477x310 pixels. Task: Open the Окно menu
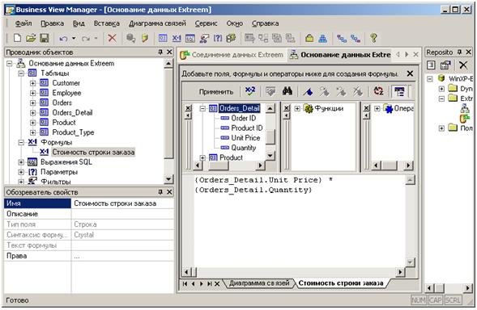[235, 23]
